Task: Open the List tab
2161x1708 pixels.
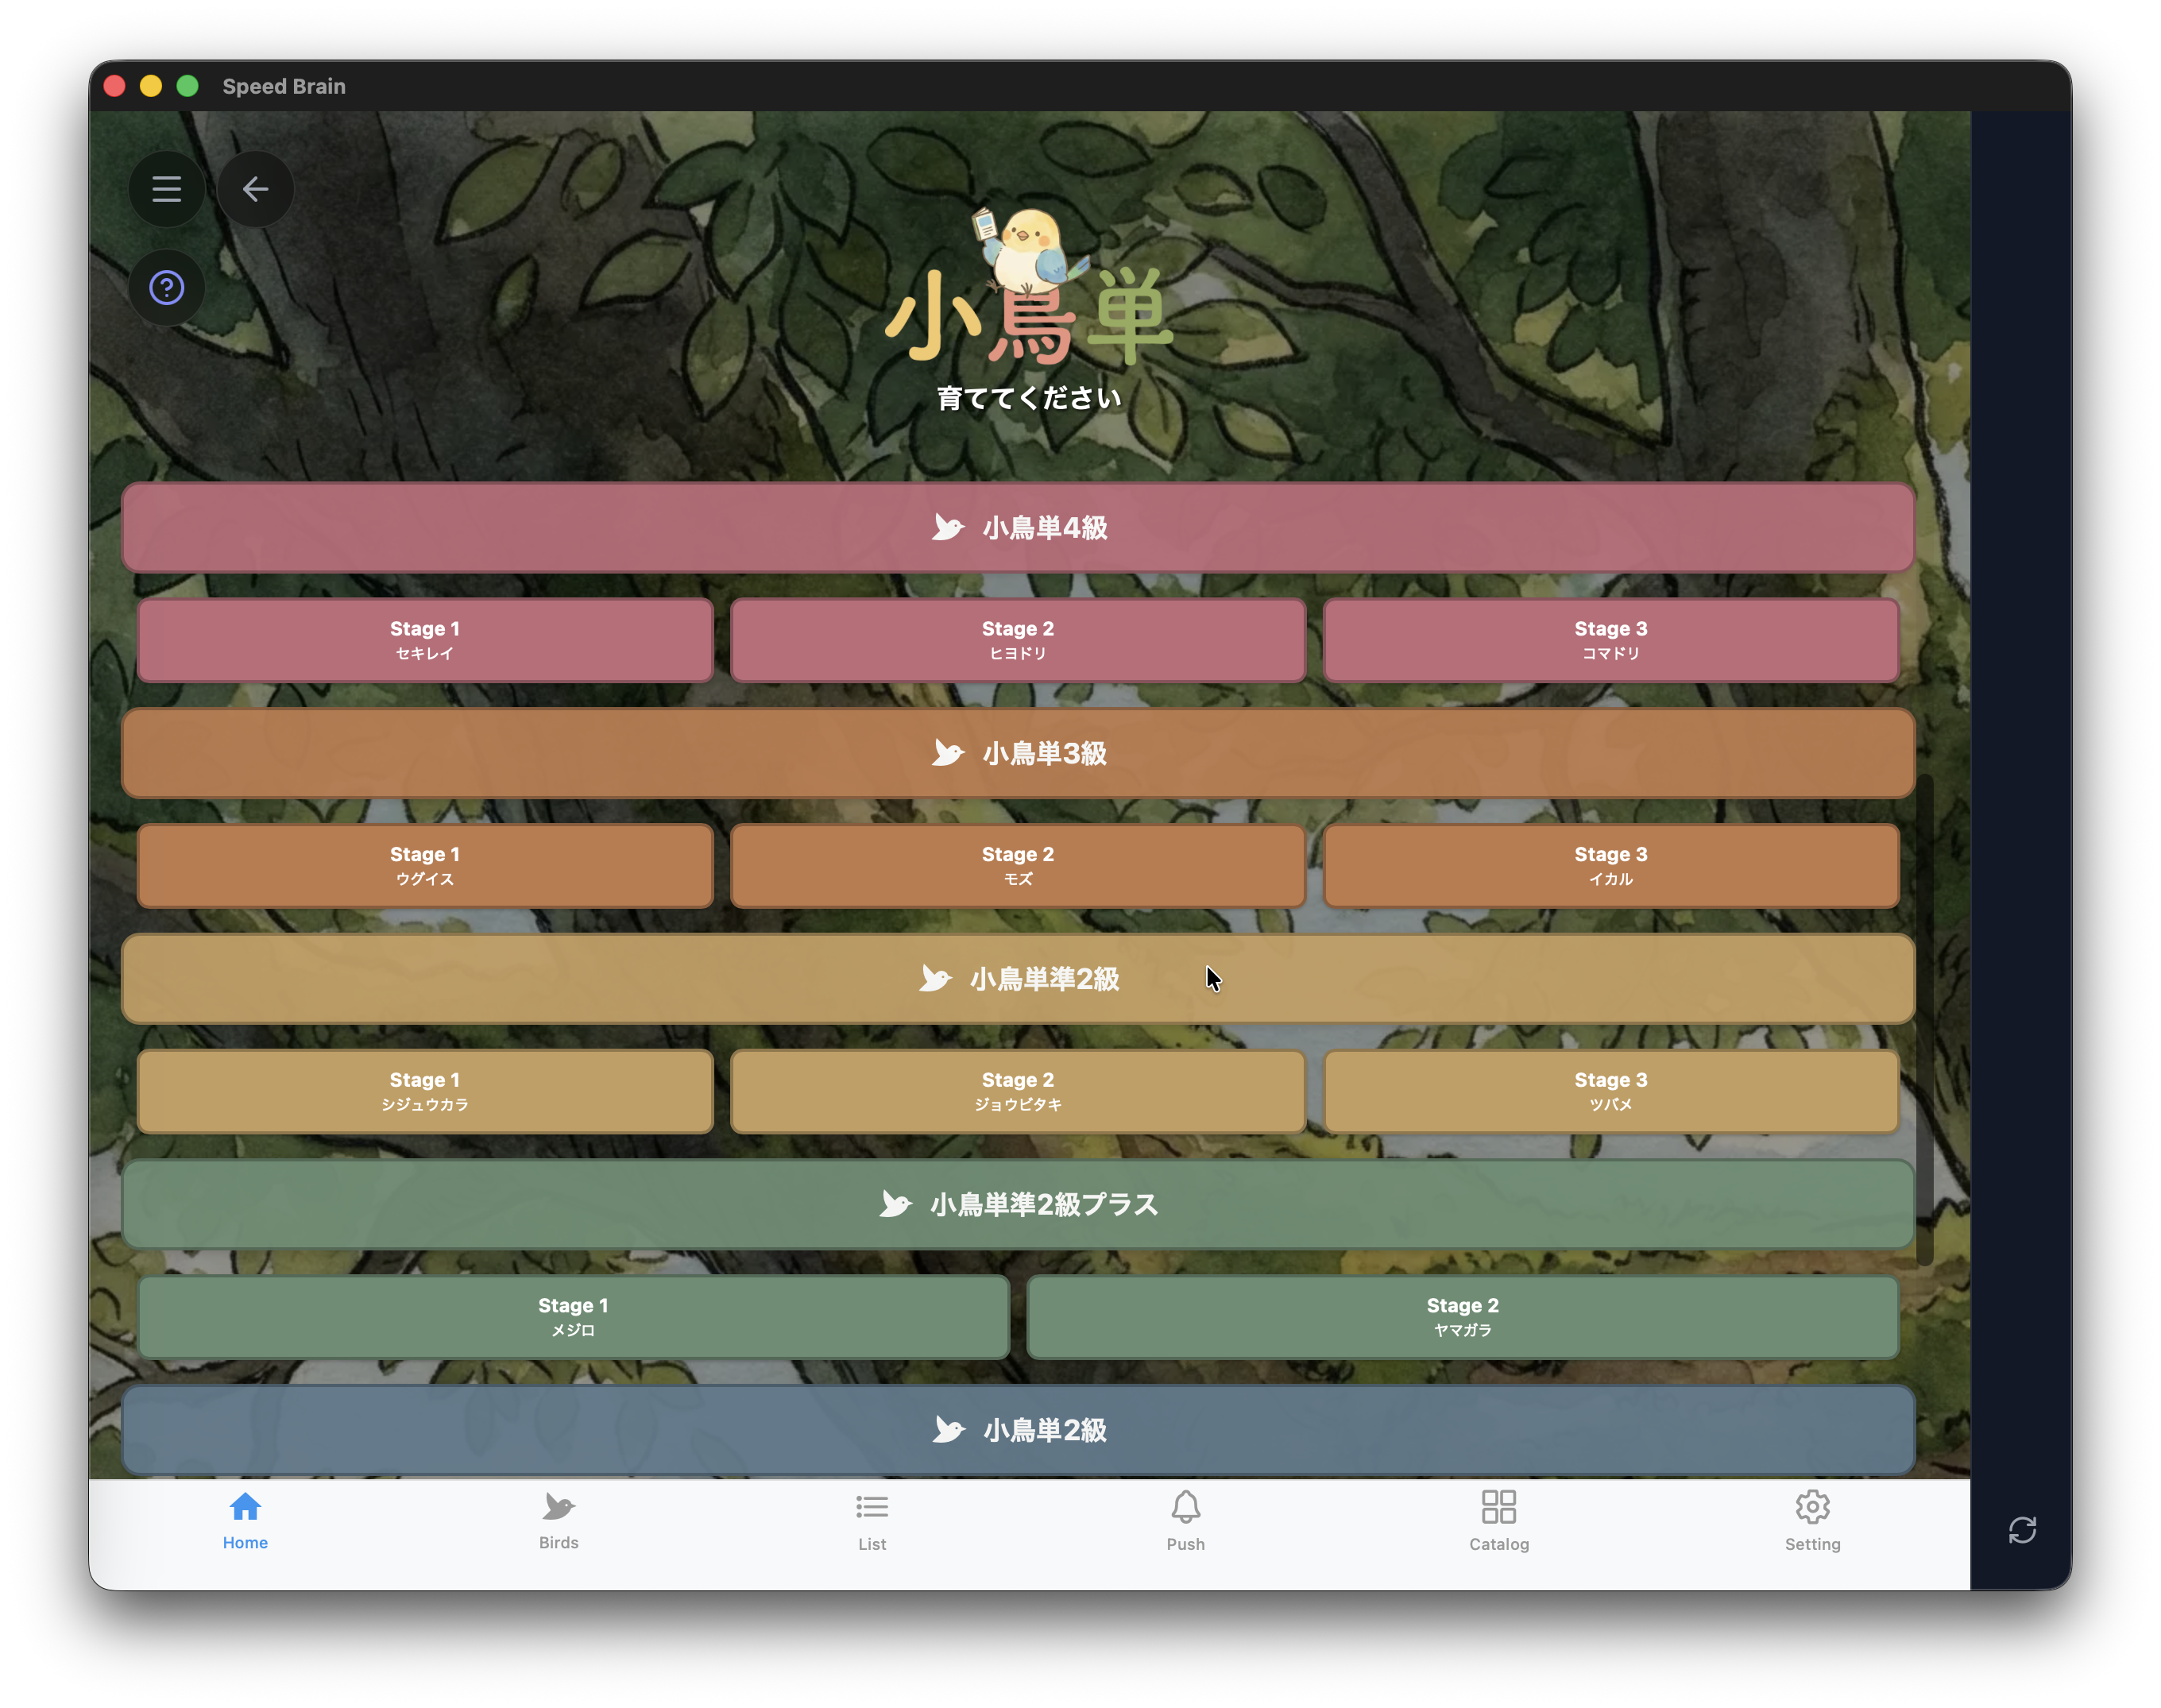Action: pyautogui.click(x=871, y=1520)
